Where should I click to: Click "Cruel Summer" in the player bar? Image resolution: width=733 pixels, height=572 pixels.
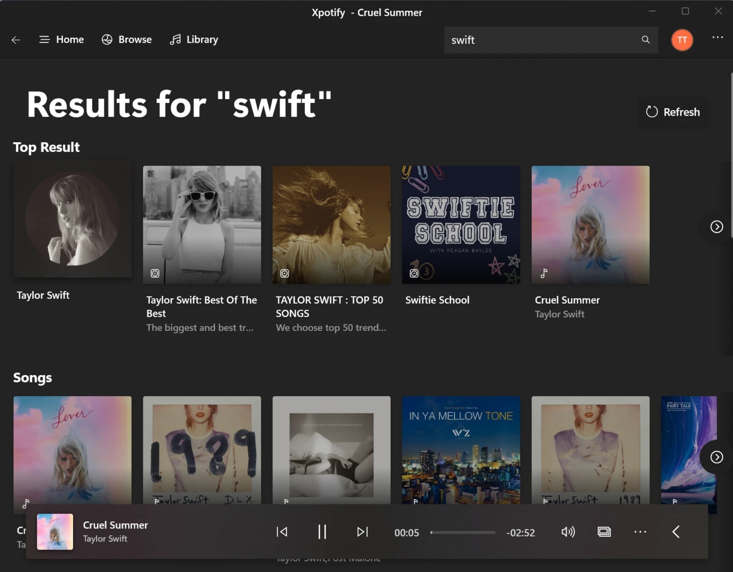[x=115, y=525]
